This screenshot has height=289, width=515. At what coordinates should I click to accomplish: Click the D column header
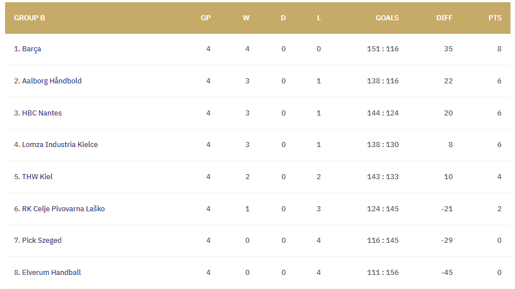click(283, 18)
